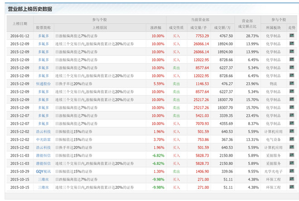Open 多氟多 link in row with volume 5421.03
The image size is (299, 201).
tap(43, 115)
